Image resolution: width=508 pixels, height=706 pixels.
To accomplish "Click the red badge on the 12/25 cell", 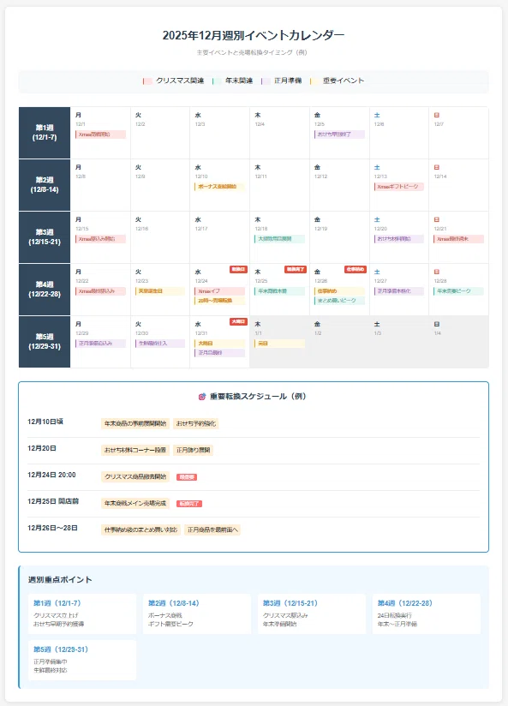I will (x=296, y=269).
